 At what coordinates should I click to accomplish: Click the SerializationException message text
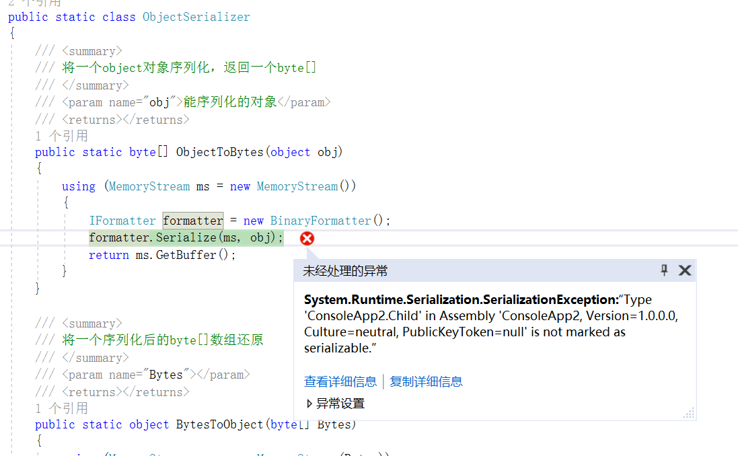(x=491, y=324)
